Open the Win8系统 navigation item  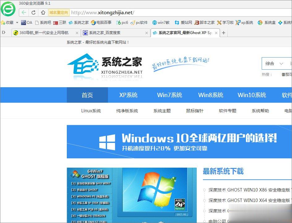pos(211,95)
